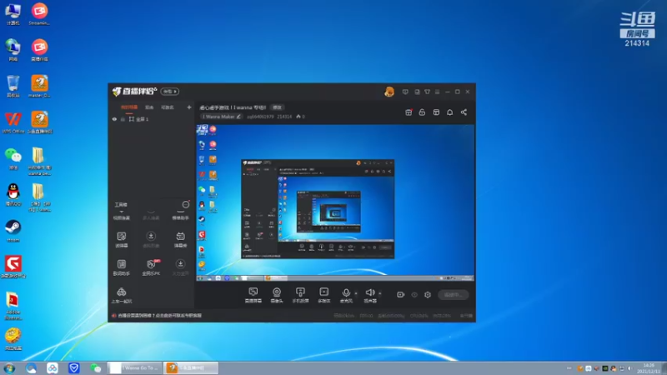Click the 直播伴侣 taskbar window button
667x375 pixels.
click(x=191, y=367)
